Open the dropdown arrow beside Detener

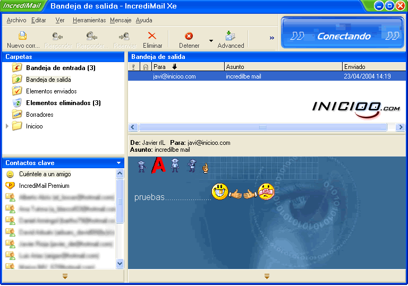tap(211, 40)
